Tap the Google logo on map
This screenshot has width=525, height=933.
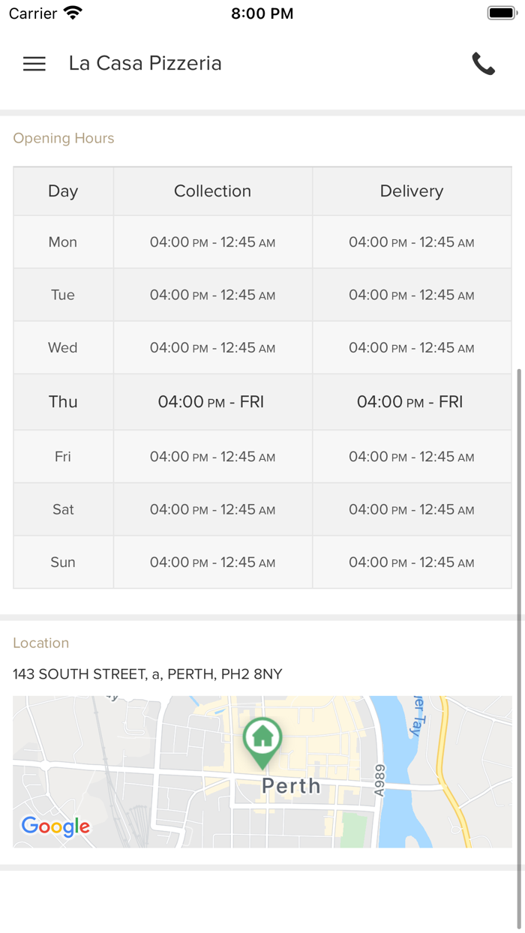click(55, 826)
